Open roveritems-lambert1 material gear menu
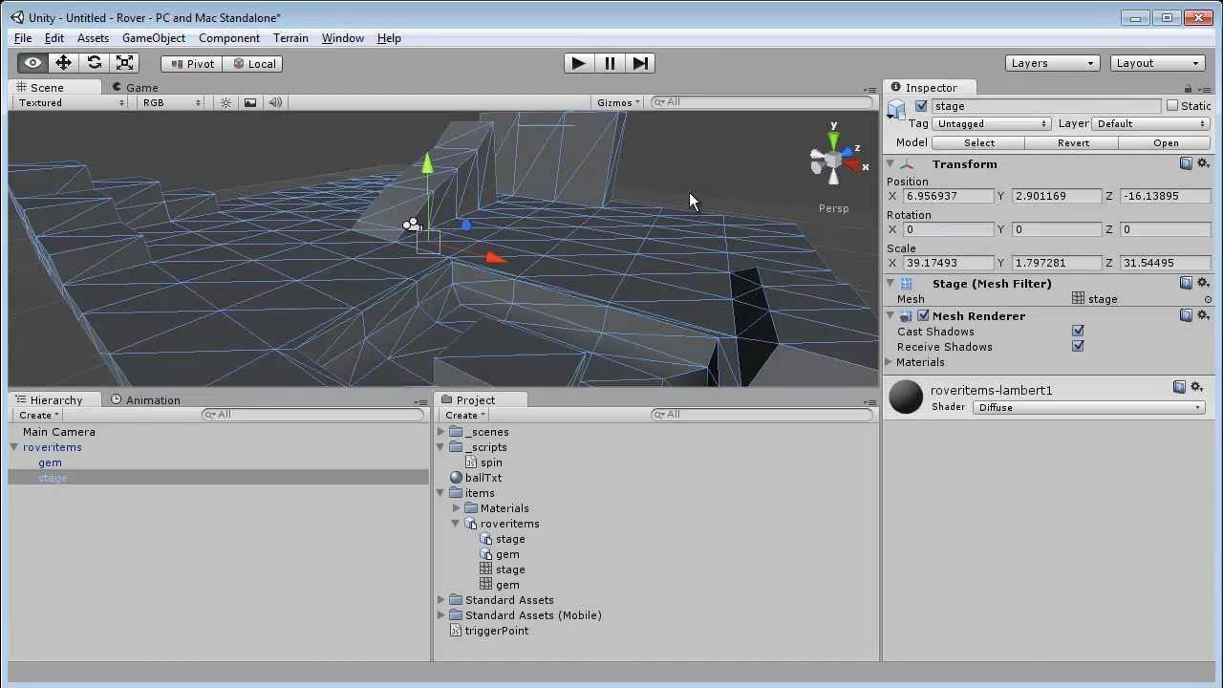 (x=1197, y=387)
